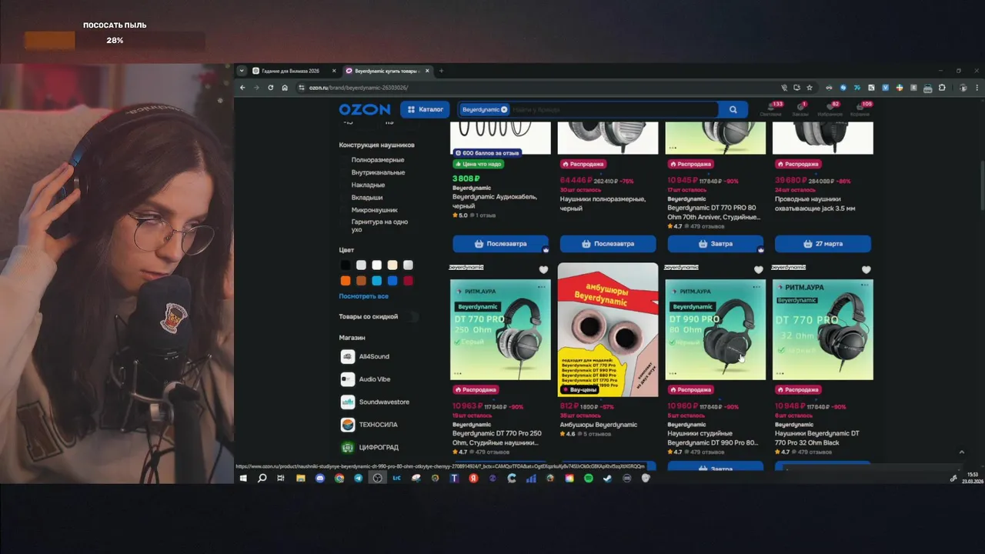Remove the Beyerdynamic tag from search
The height and width of the screenshot is (554, 985).
(x=504, y=109)
